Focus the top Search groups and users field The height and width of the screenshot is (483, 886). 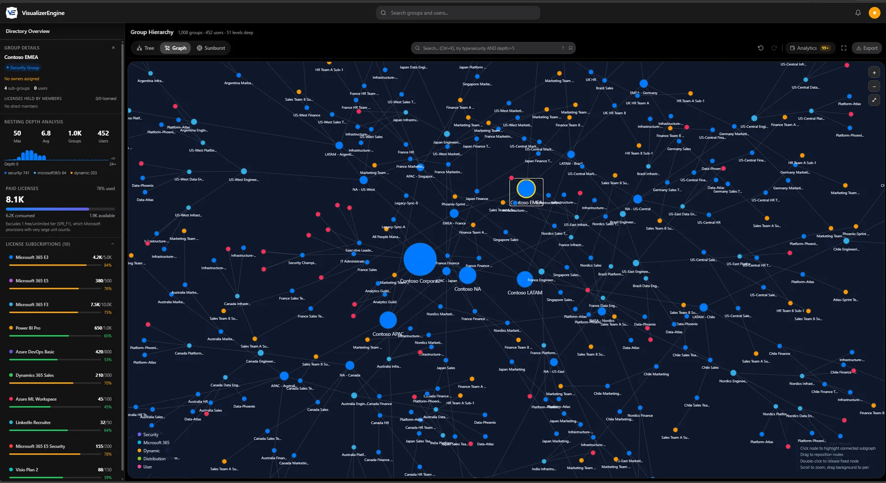pos(458,13)
